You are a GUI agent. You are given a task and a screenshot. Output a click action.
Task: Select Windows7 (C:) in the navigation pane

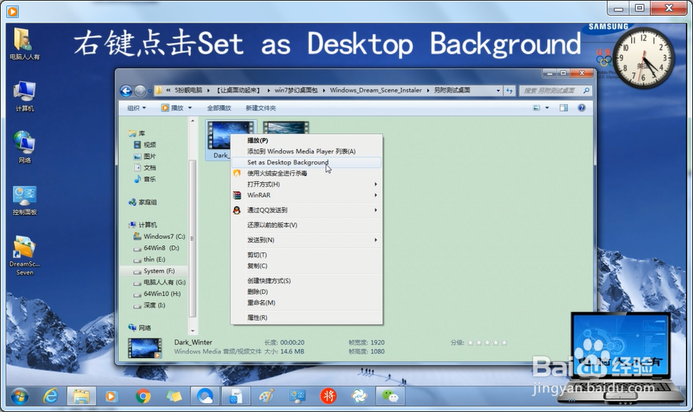pyautogui.click(x=158, y=237)
